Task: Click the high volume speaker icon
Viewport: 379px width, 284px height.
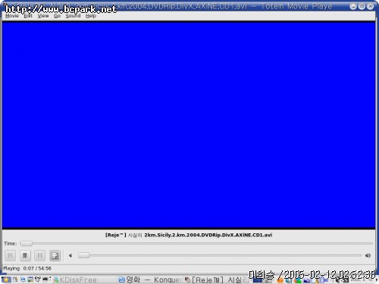Action: [x=368, y=255]
